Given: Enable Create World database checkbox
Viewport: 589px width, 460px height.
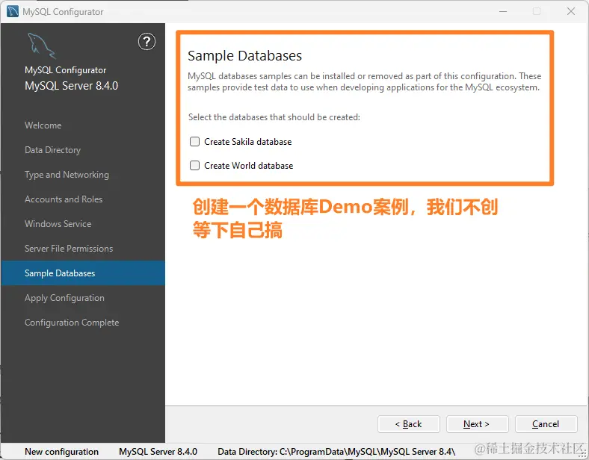Looking at the screenshot, I should 194,166.
